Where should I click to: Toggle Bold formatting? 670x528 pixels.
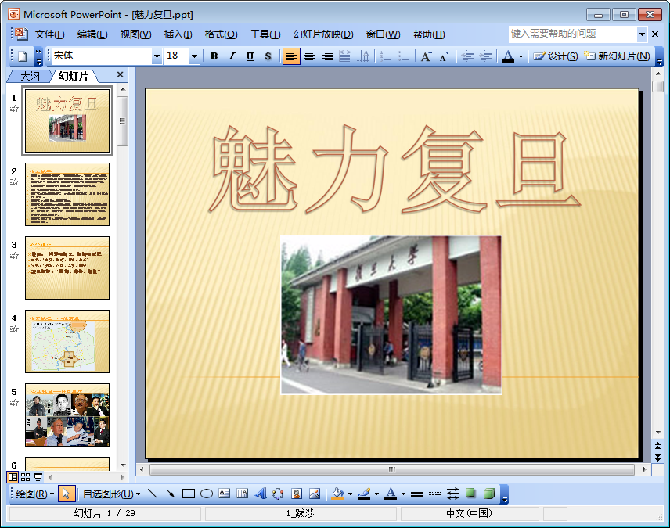pyautogui.click(x=214, y=56)
